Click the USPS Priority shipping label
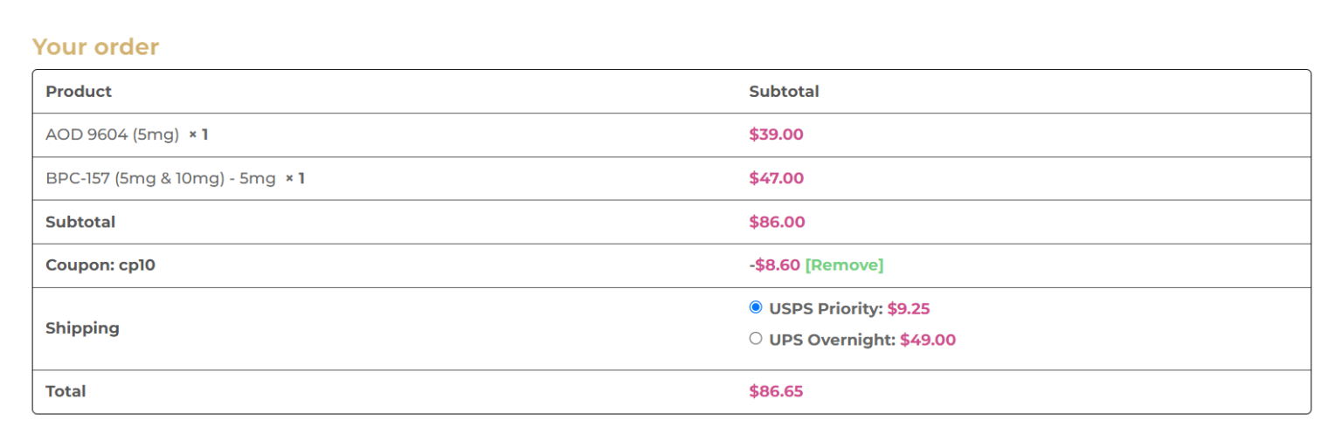The image size is (1342, 427). (x=826, y=308)
